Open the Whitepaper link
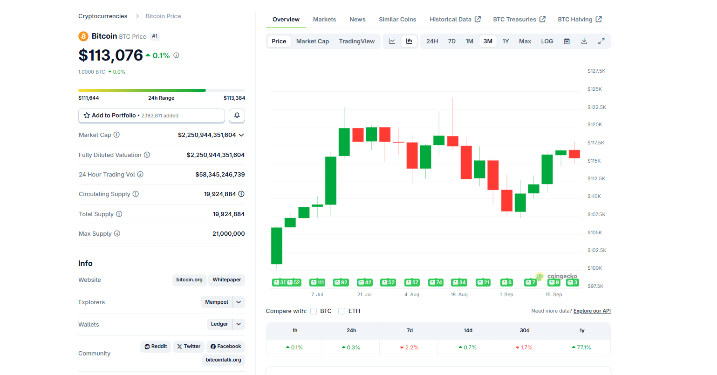717x375 pixels. pos(226,280)
